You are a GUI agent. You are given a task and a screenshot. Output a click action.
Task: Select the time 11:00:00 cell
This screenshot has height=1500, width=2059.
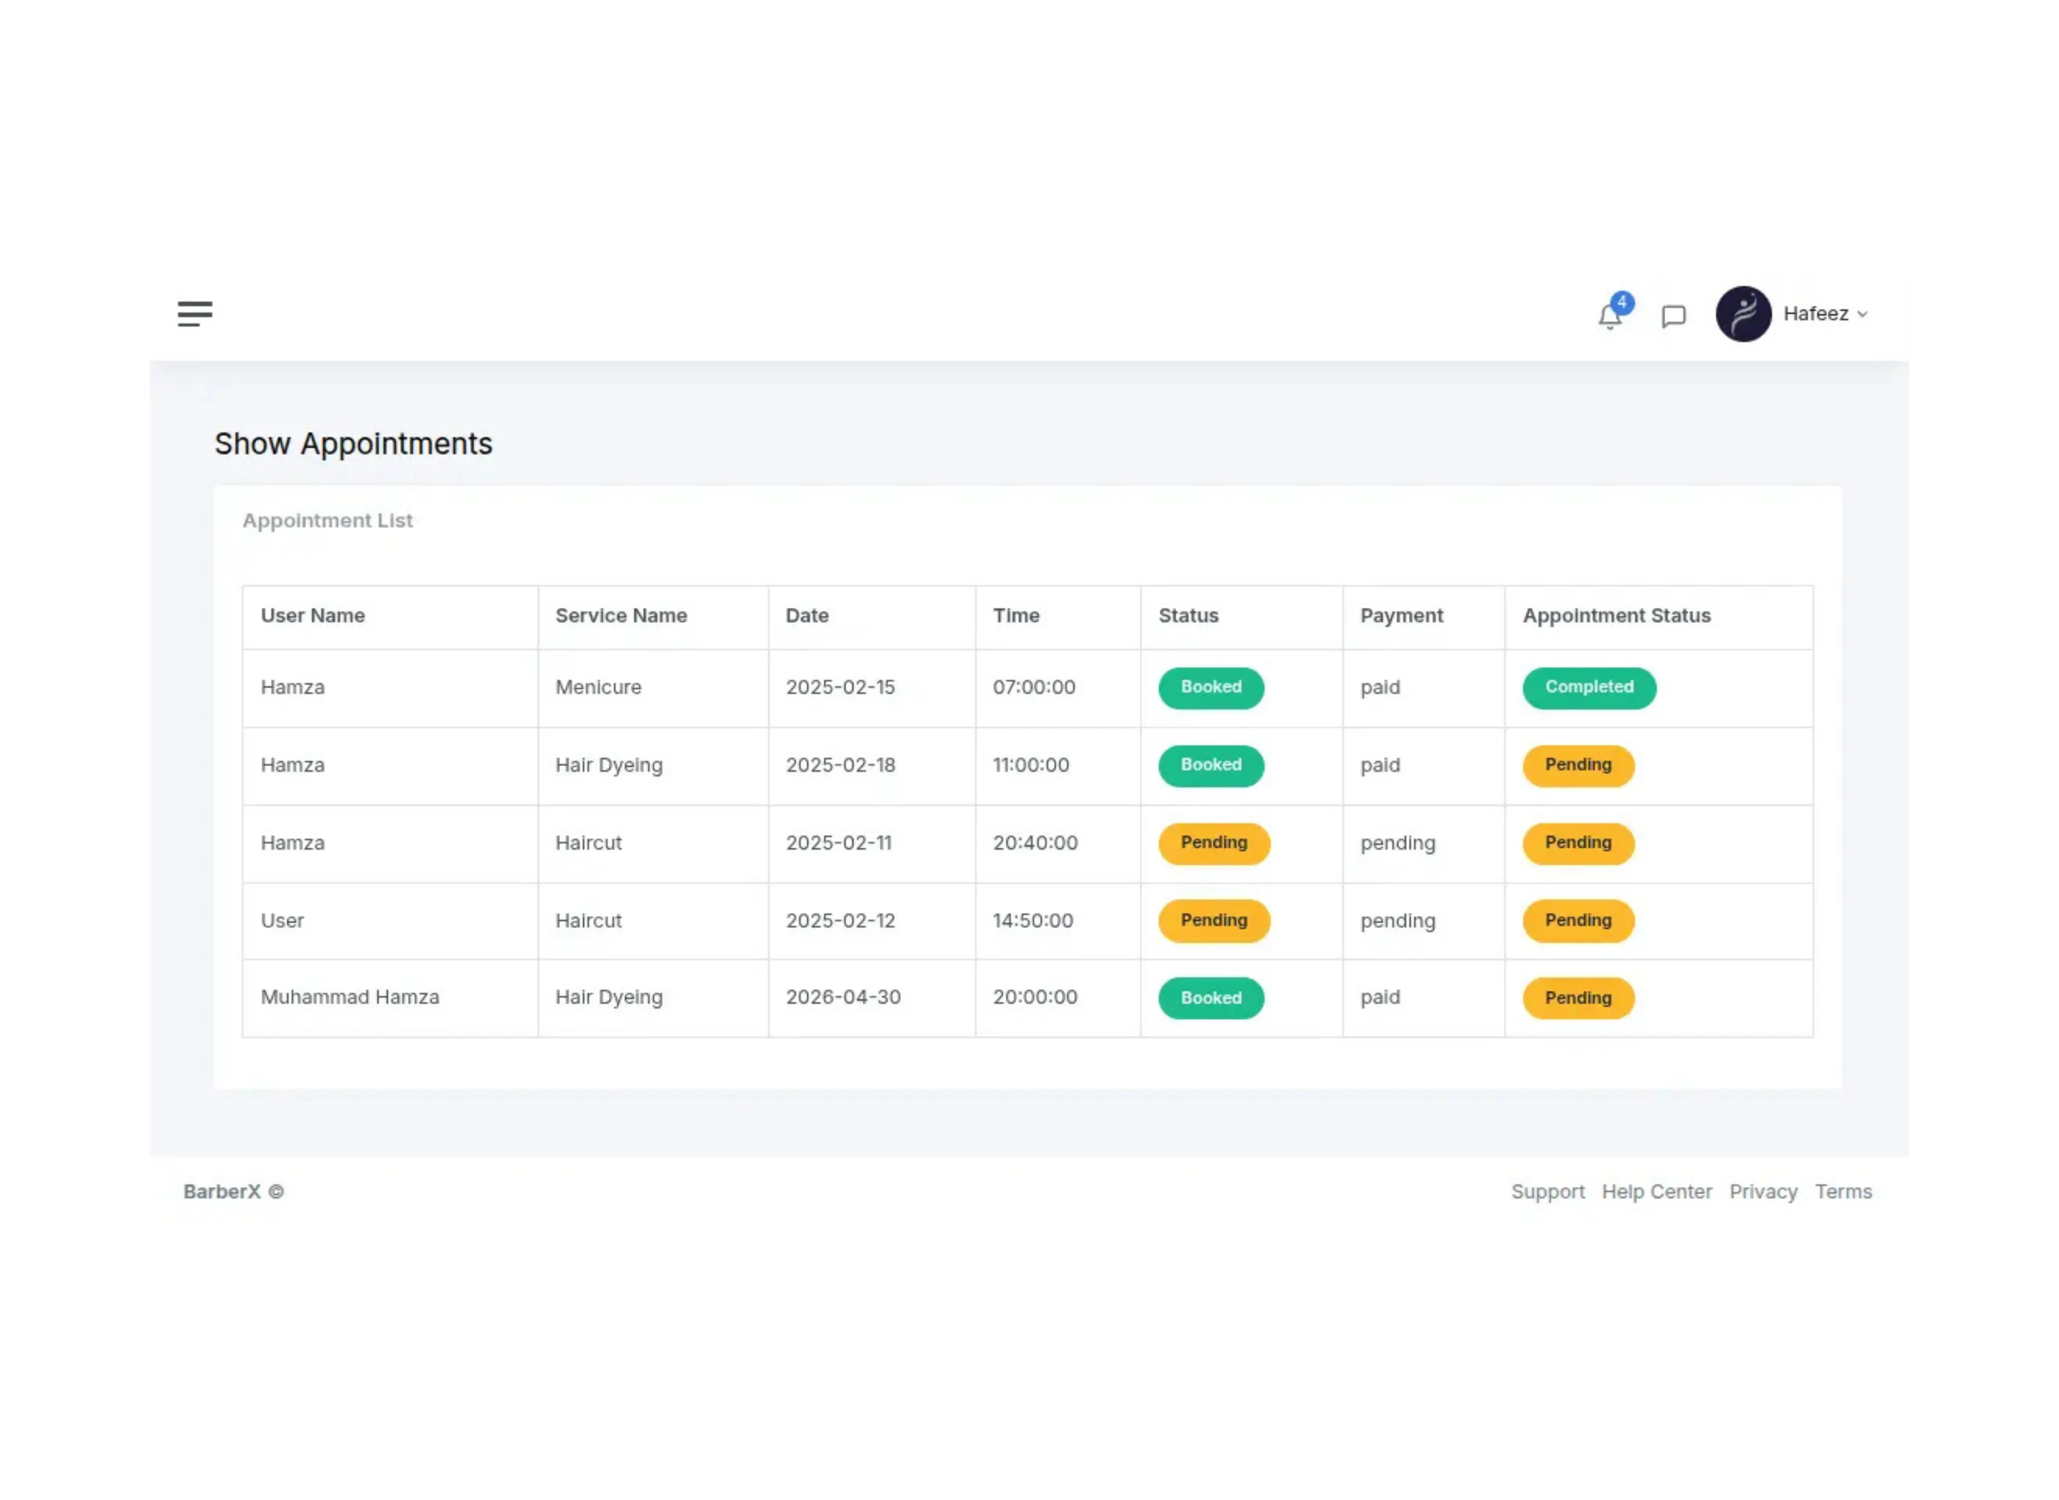[x=1058, y=766]
